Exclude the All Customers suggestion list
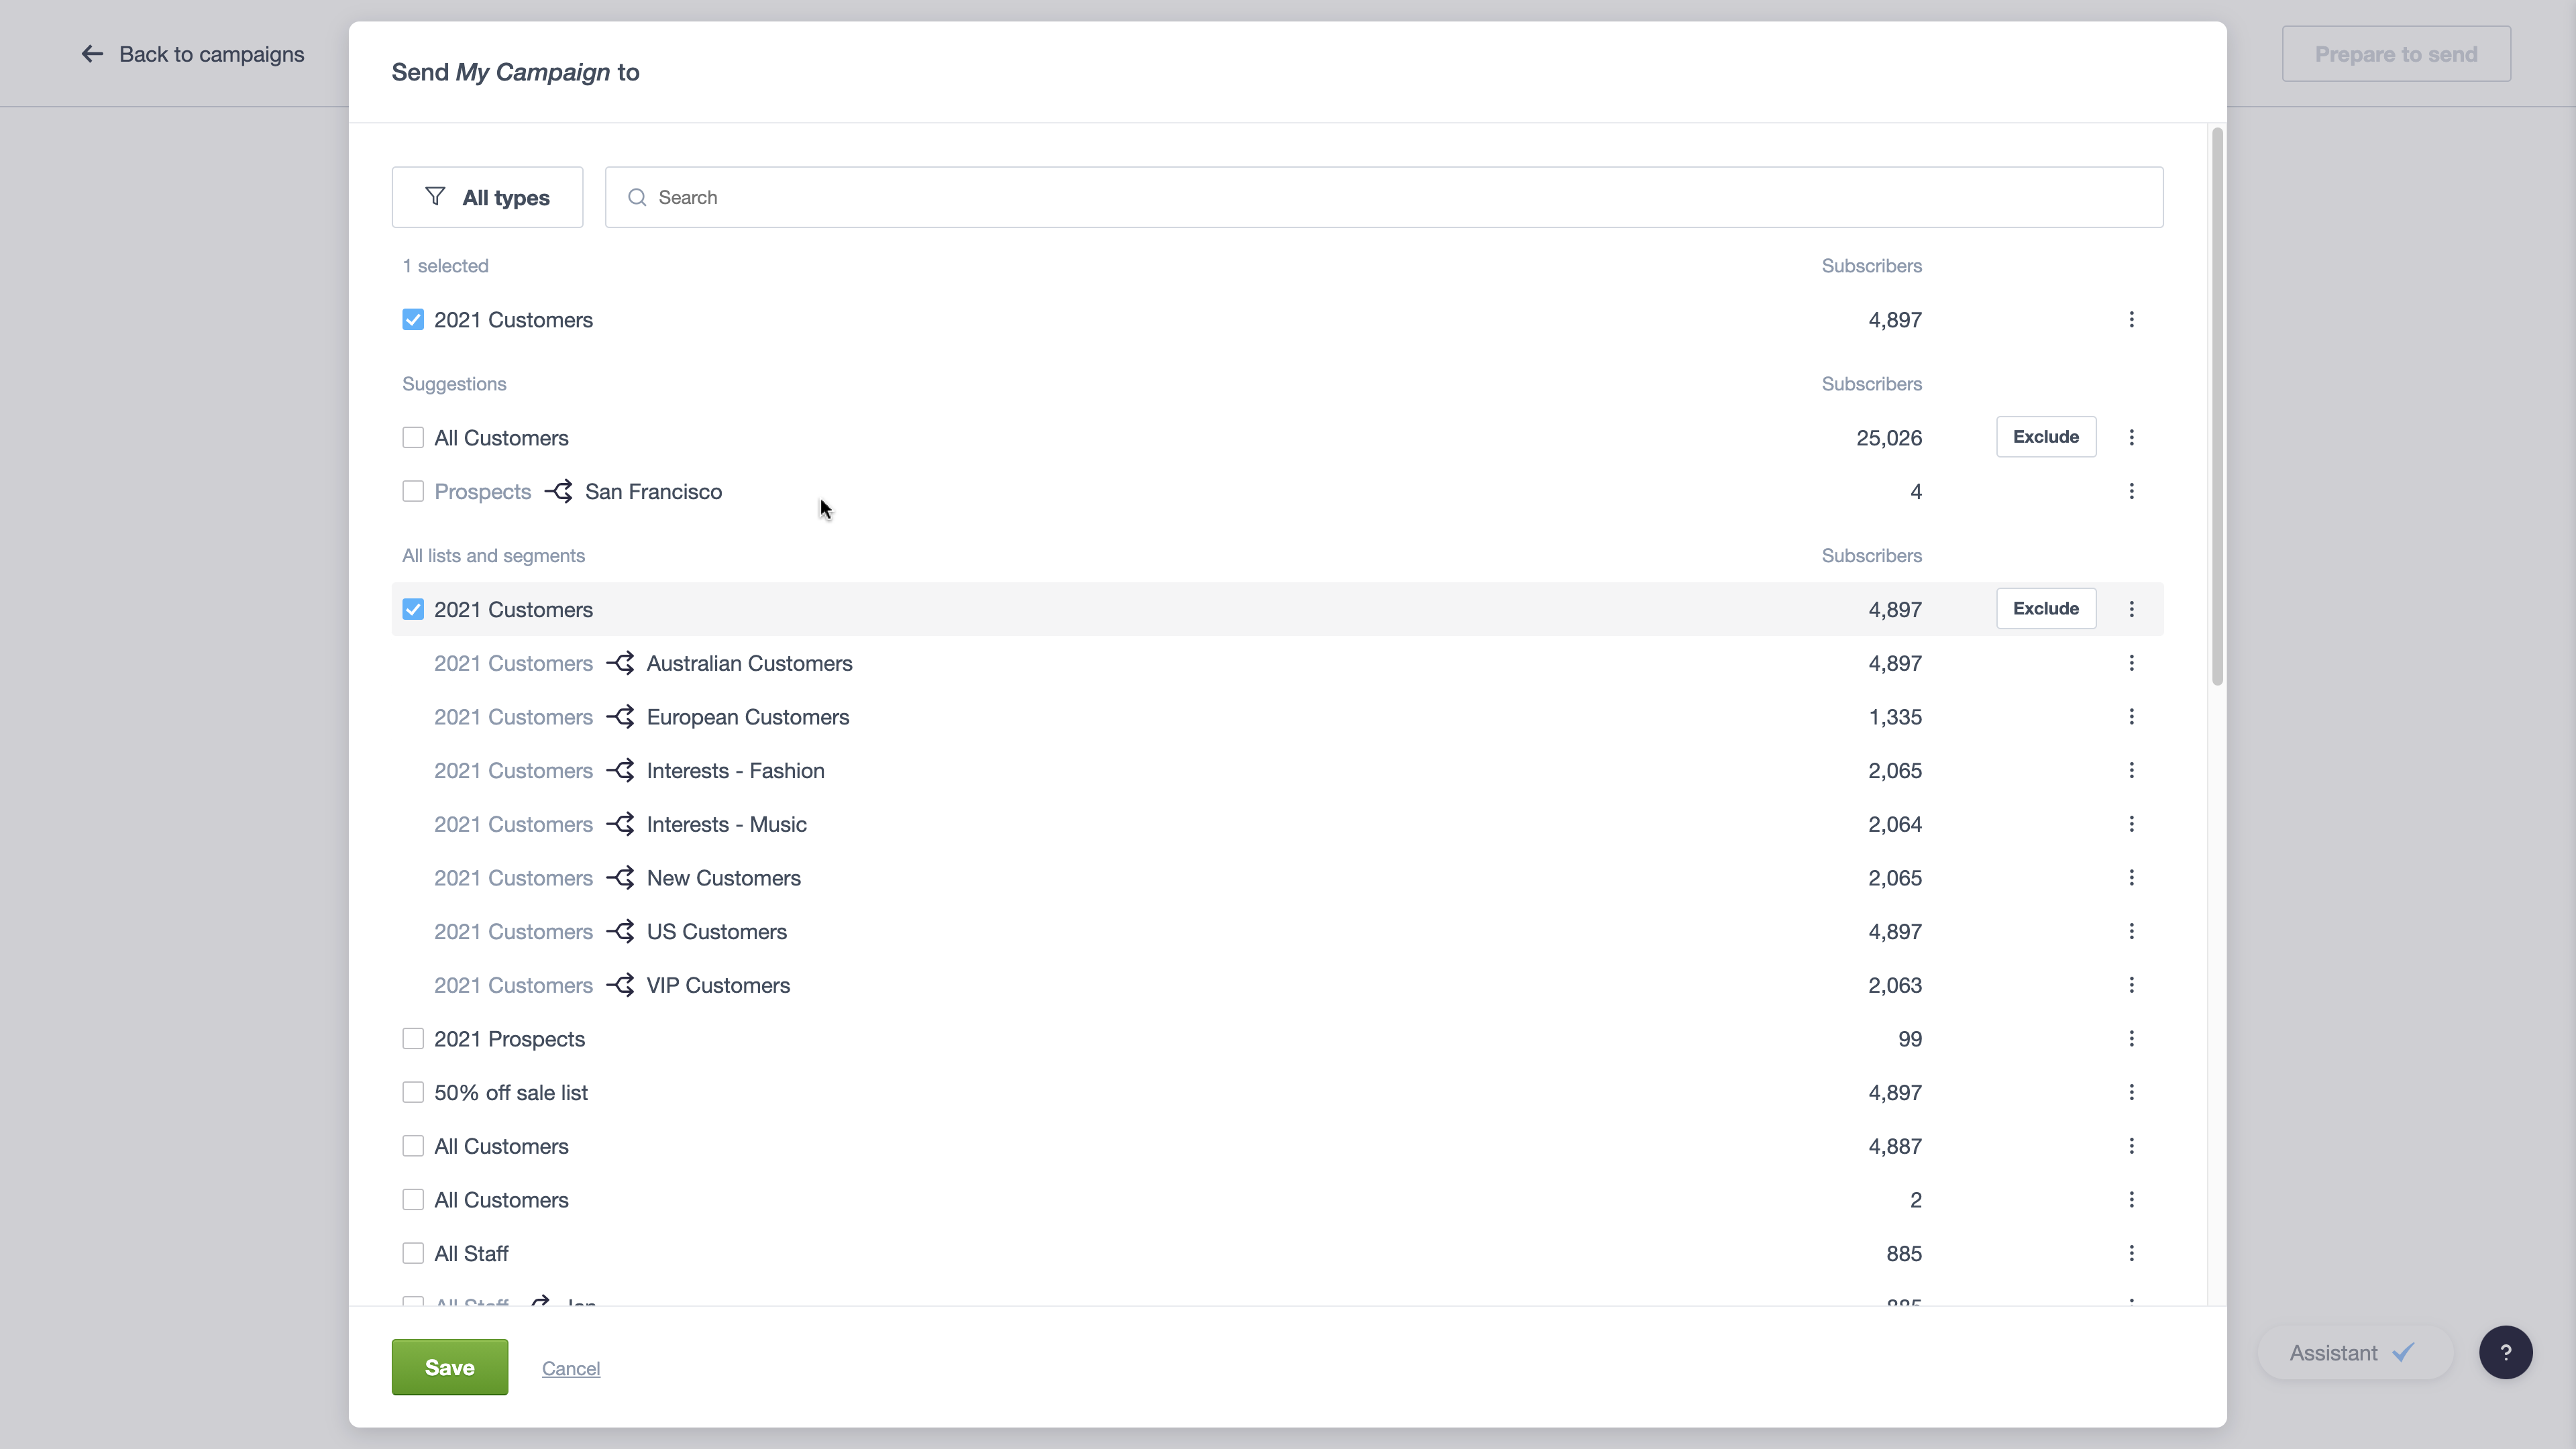2576x1449 pixels. [x=2046, y=437]
